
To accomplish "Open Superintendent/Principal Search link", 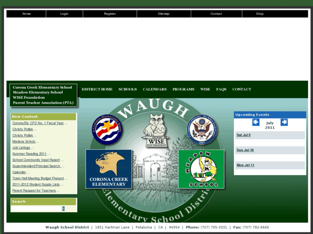I will click(37, 166).
